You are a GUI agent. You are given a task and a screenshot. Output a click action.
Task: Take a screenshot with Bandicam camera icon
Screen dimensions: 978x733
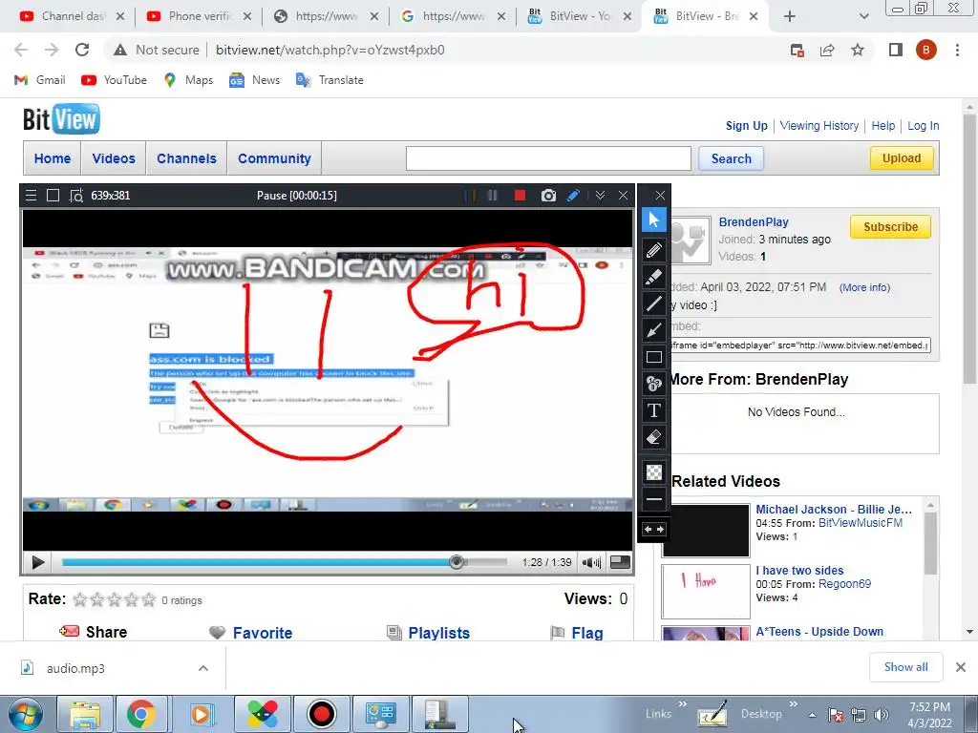click(548, 195)
